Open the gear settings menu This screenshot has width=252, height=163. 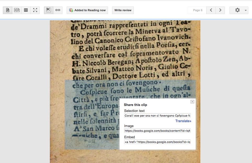click(237, 10)
